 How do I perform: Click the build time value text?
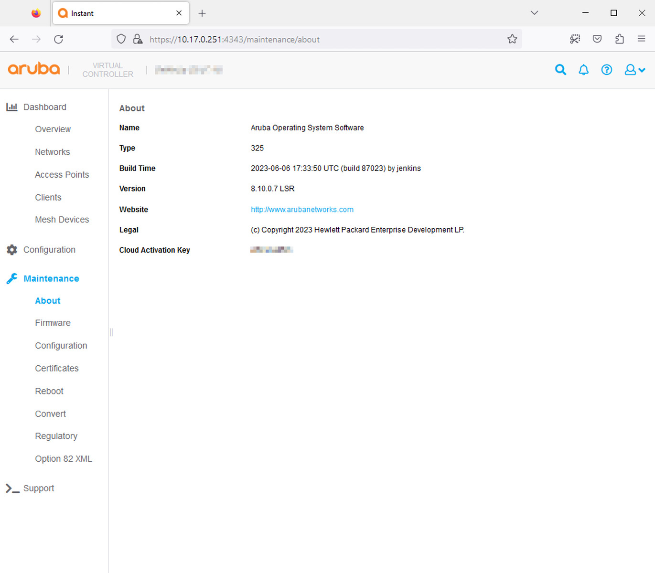pos(336,168)
